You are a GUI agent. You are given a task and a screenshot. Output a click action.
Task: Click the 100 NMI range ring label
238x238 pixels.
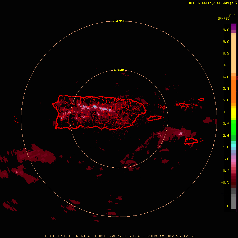point(119,21)
